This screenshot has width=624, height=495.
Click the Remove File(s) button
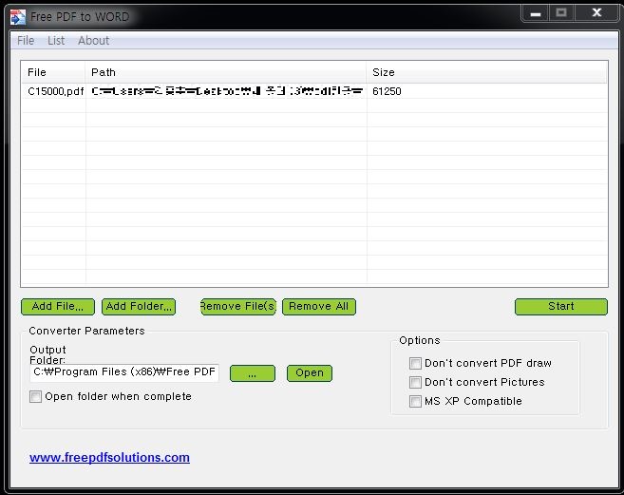point(238,307)
